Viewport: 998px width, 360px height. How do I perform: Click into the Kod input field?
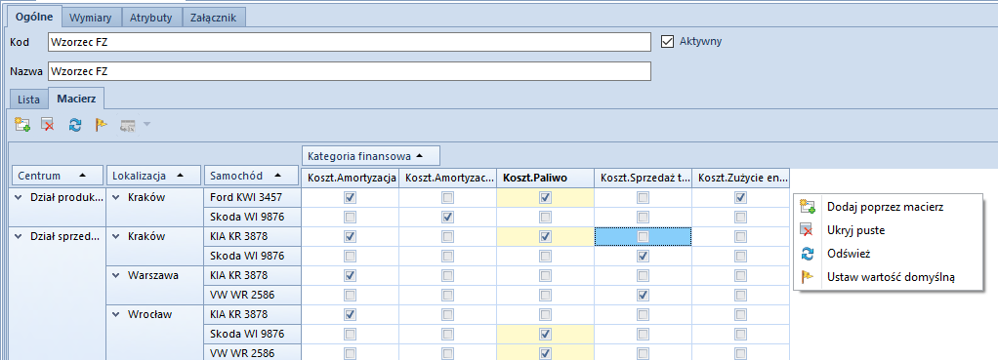pyautogui.click(x=350, y=41)
